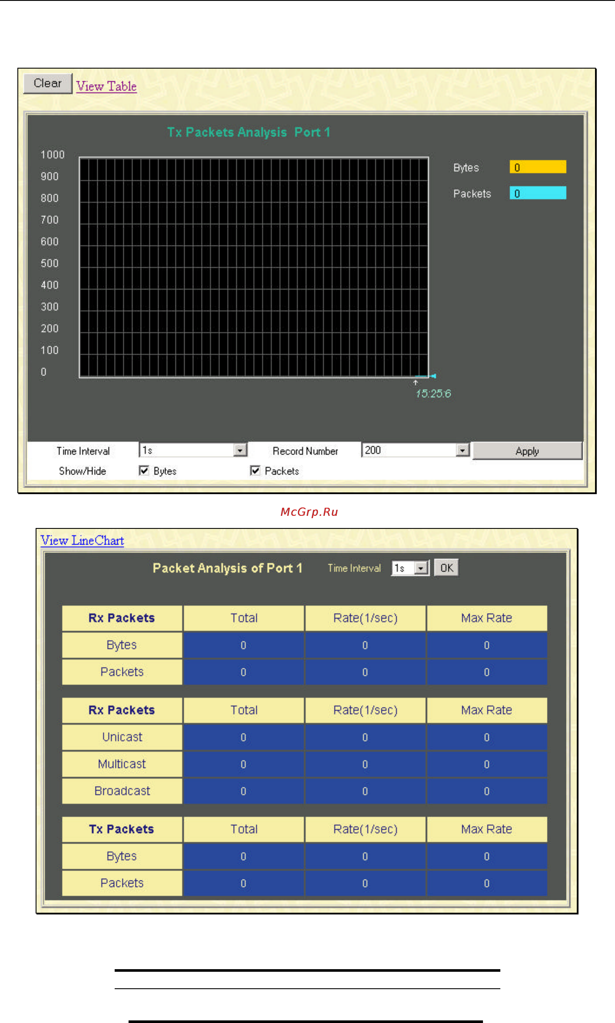Click Rate(1/sec) header in Tx Packets table
The image size is (615, 1023).
tap(365, 829)
